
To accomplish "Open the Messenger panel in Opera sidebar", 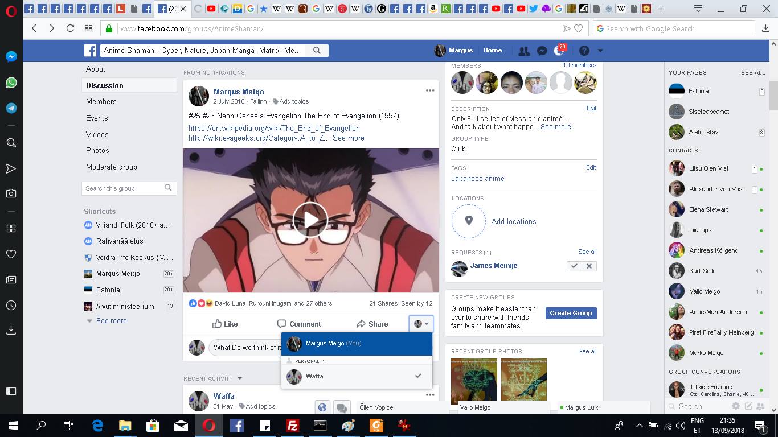I will [x=11, y=57].
